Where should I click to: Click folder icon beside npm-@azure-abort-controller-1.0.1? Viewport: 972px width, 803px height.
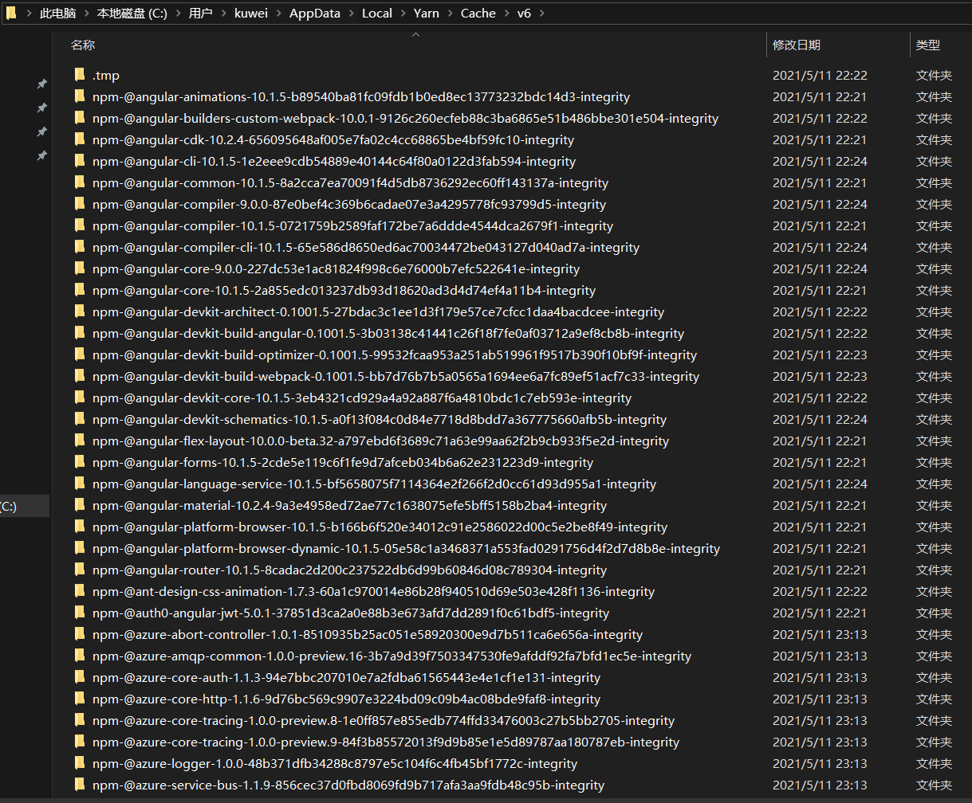[x=79, y=634]
